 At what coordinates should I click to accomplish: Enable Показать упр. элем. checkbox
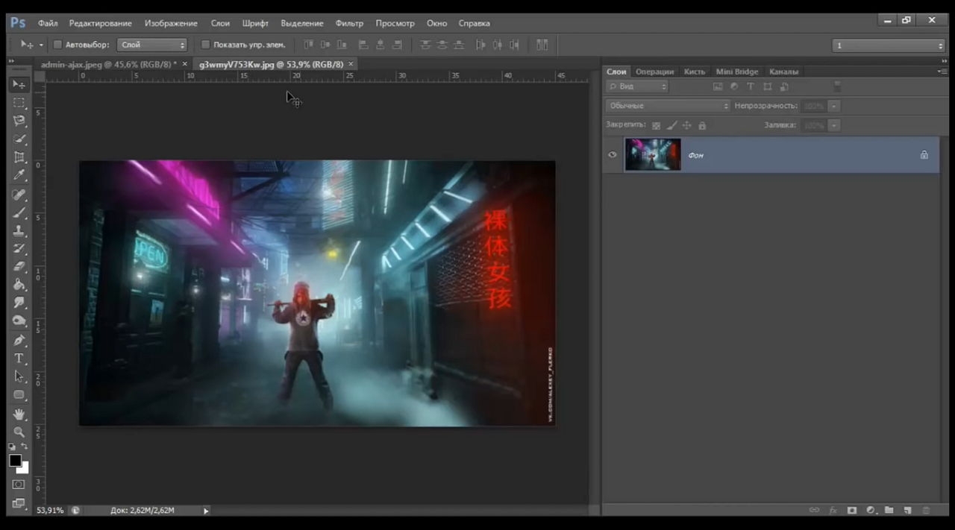pyautogui.click(x=205, y=45)
